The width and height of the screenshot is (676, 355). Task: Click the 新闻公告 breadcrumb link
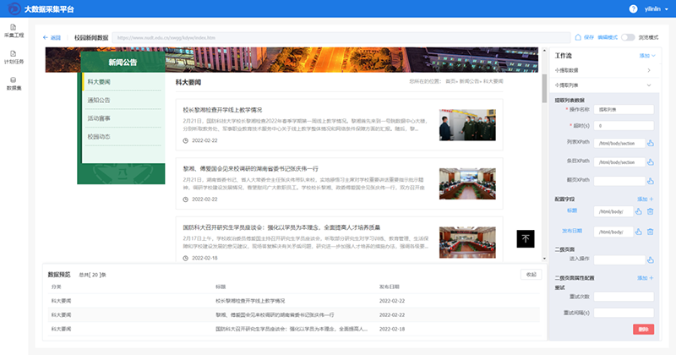coord(469,81)
